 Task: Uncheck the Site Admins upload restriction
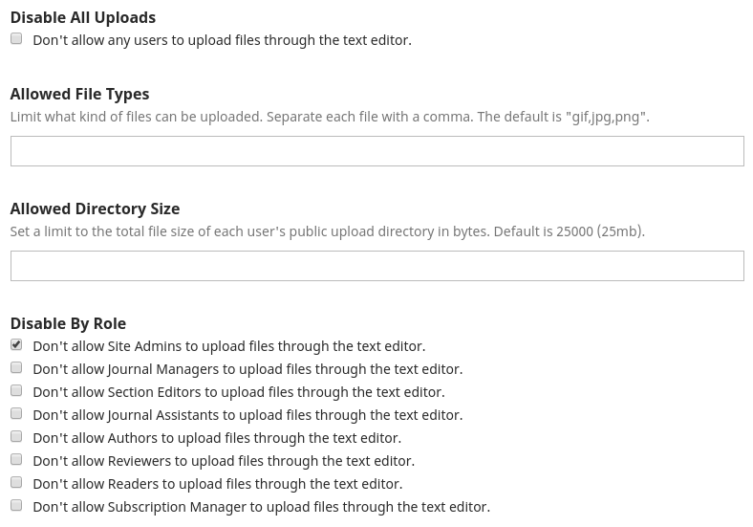pos(16,345)
